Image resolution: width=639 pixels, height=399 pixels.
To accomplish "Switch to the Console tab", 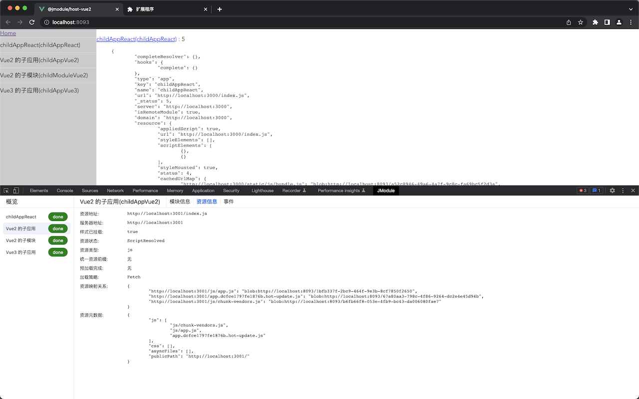I will coord(65,191).
